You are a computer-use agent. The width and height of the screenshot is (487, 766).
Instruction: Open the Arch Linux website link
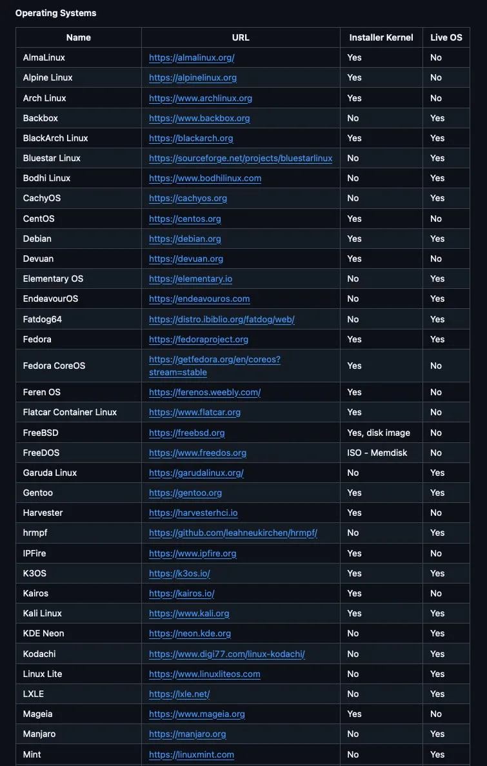[x=201, y=98]
